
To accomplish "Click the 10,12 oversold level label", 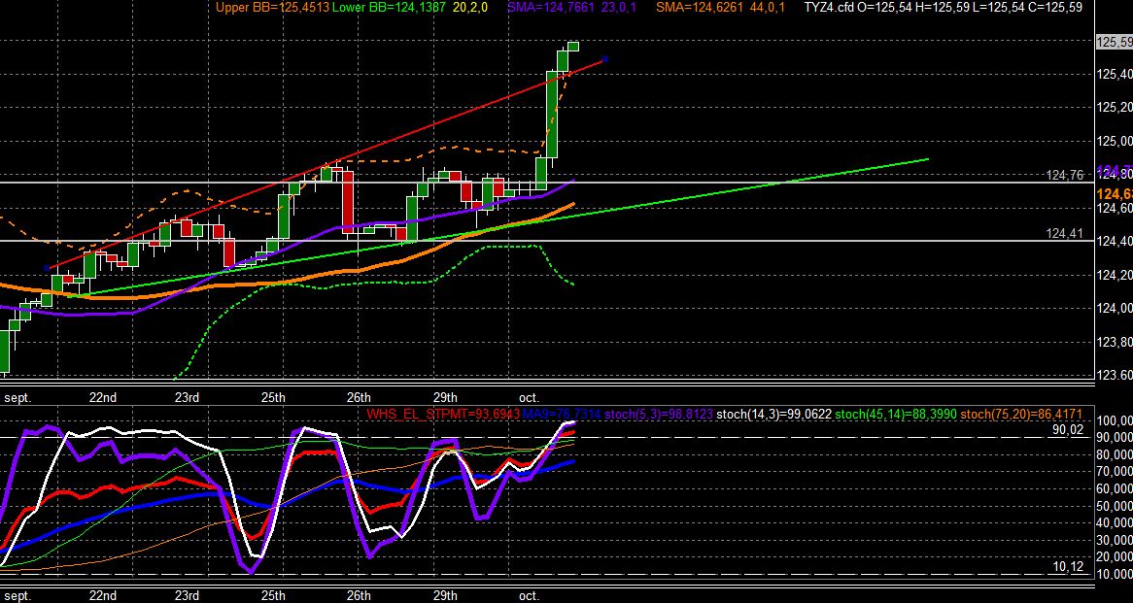I will pos(1067,567).
